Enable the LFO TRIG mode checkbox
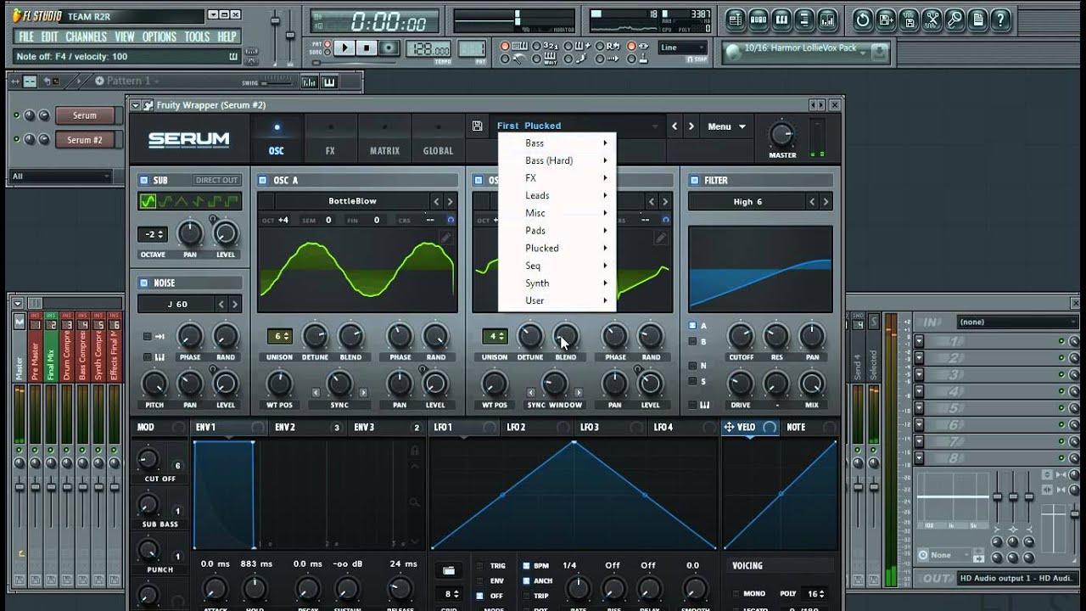The width and height of the screenshot is (1086, 611). click(479, 565)
